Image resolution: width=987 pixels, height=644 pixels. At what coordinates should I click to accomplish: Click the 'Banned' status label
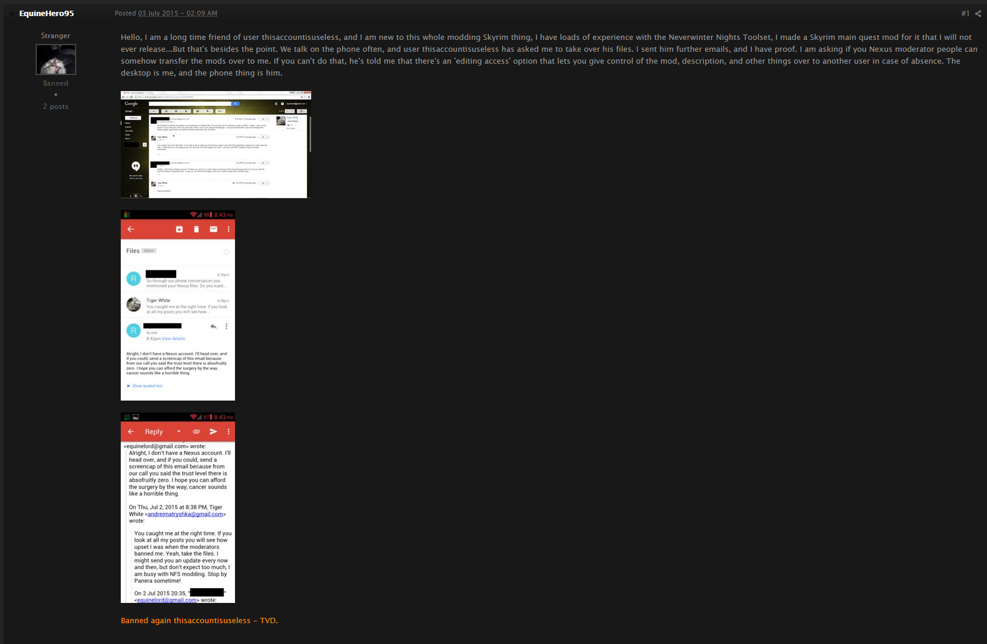pyautogui.click(x=55, y=83)
